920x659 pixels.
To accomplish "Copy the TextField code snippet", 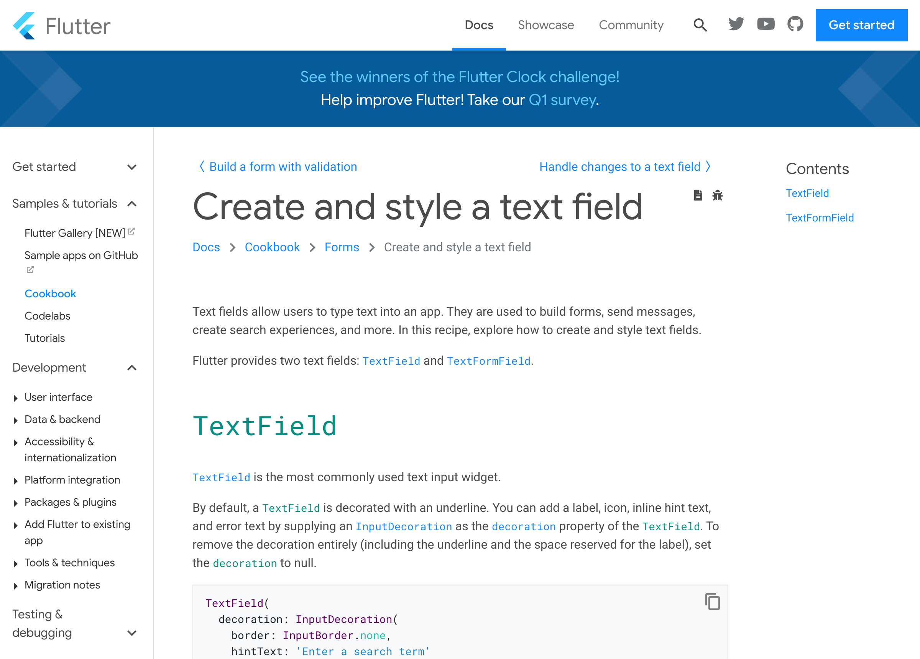I will (712, 602).
